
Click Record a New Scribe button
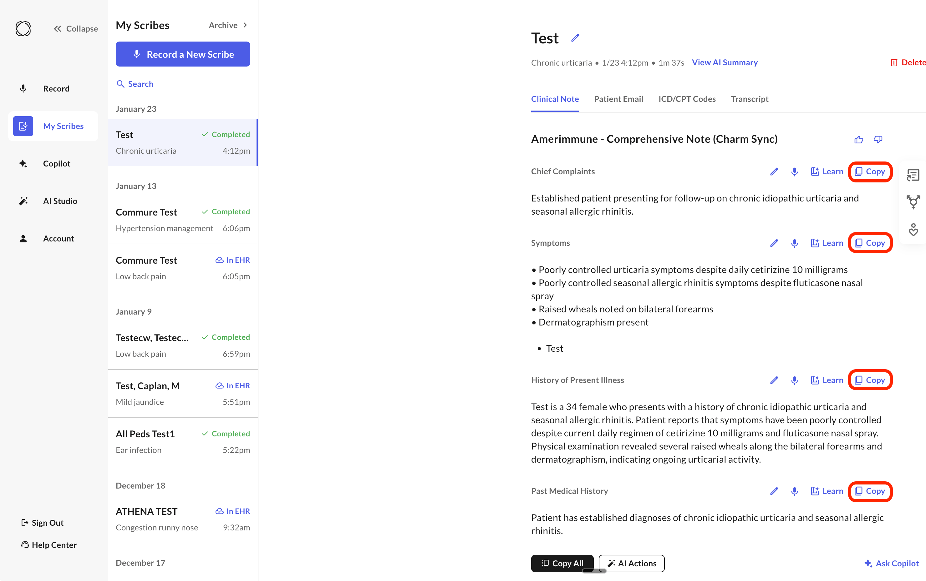click(x=183, y=54)
